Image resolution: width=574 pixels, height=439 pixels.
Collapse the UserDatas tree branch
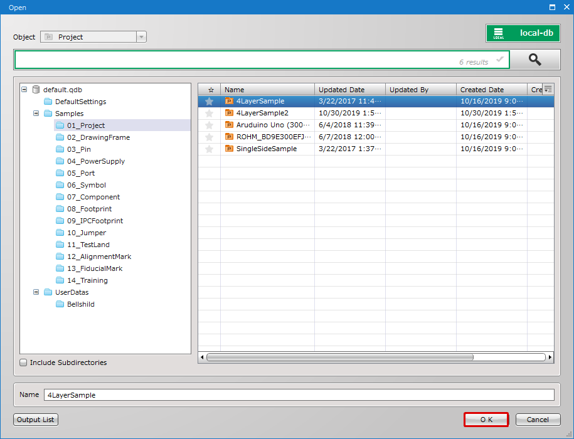(x=36, y=292)
